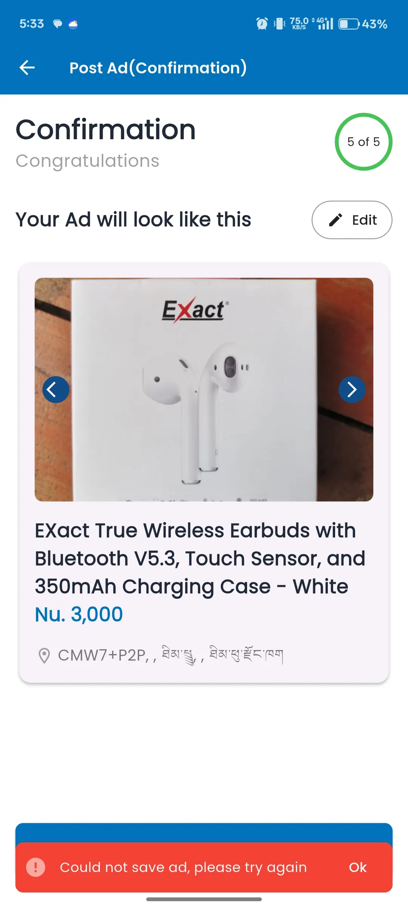Tap the red error exclamation icon
This screenshot has width=408, height=908.
tap(36, 867)
